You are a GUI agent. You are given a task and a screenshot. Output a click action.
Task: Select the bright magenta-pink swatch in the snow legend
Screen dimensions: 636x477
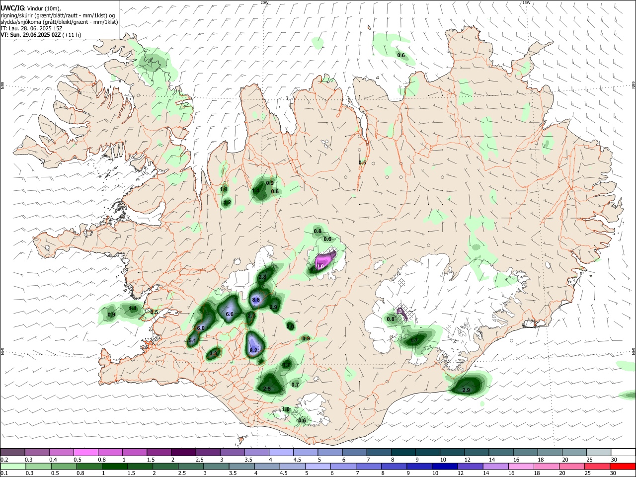[86, 452]
